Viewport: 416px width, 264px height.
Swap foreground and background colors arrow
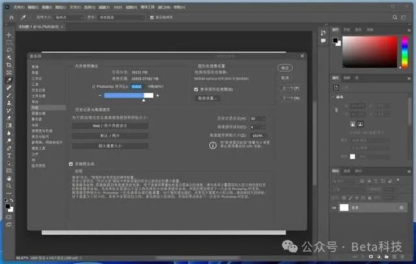click(12, 200)
